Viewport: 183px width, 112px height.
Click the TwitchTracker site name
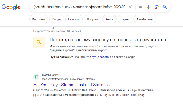pos(50,75)
